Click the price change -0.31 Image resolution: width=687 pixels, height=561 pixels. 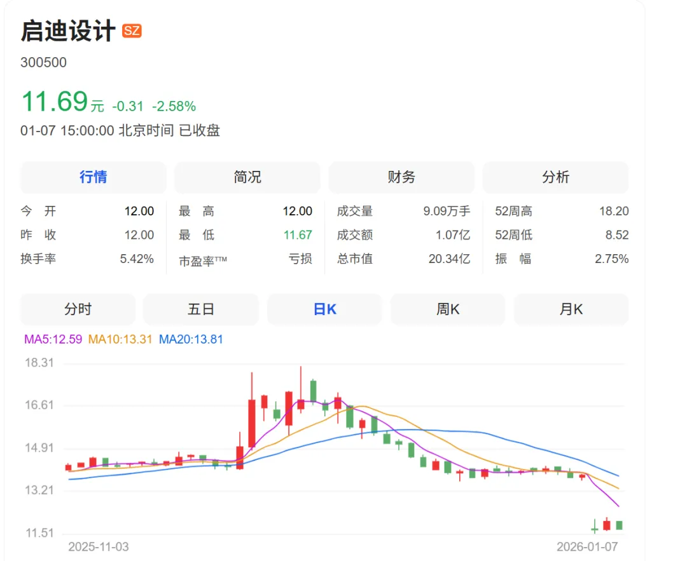point(128,106)
